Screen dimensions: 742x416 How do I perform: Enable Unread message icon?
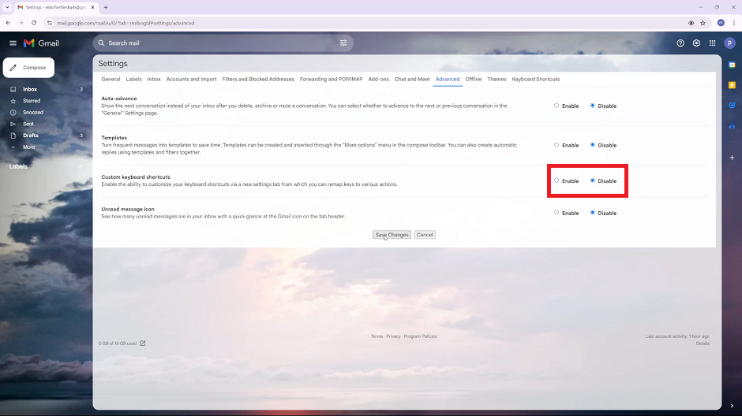556,213
